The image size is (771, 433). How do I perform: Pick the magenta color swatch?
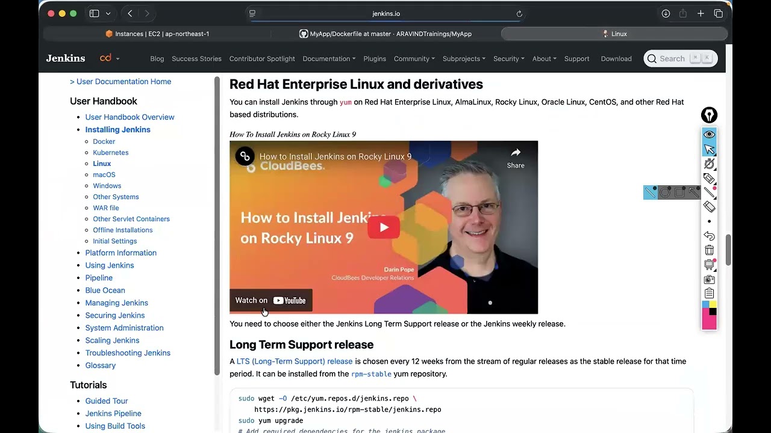tap(709, 322)
